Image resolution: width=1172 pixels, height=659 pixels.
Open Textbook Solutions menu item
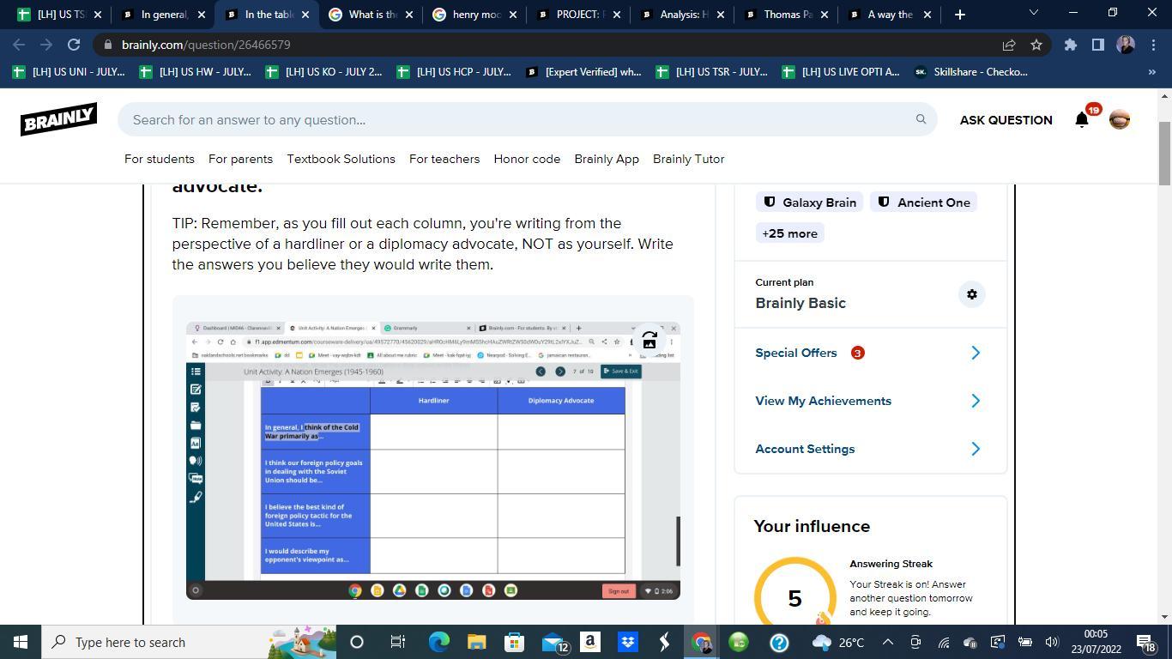[x=341, y=159]
